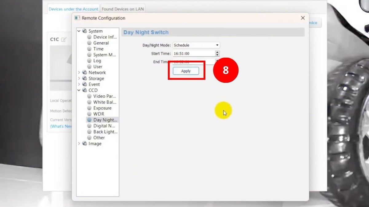Expand the Network tree node chevron

click(x=79, y=73)
